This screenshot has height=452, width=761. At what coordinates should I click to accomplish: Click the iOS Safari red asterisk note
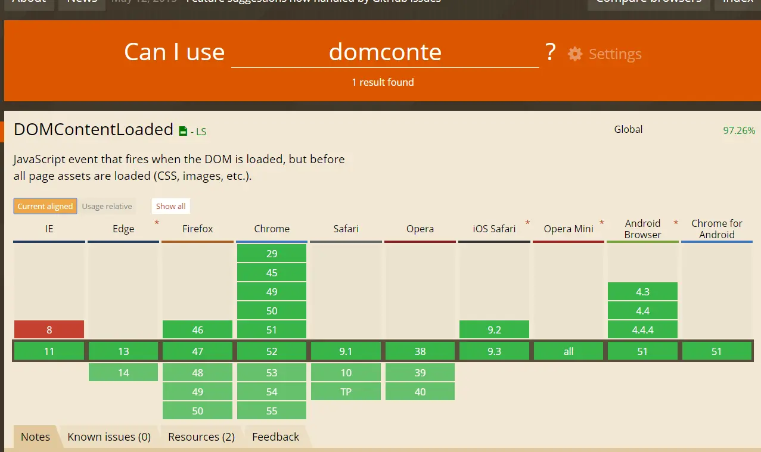pyautogui.click(x=527, y=223)
